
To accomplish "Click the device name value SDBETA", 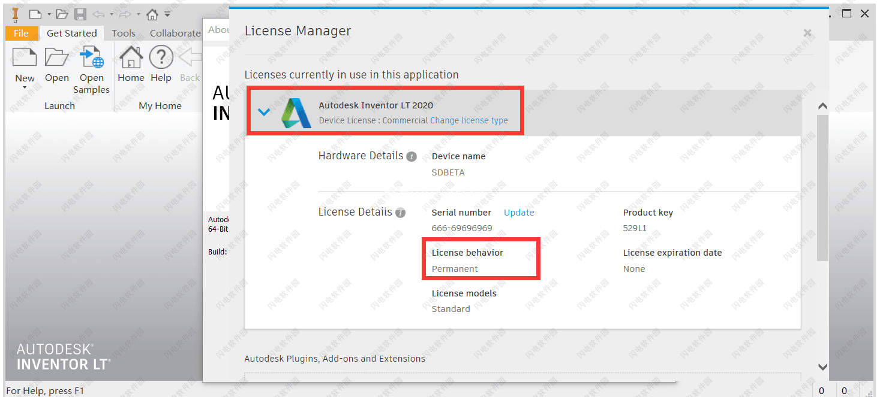I will pyautogui.click(x=448, y=172).
